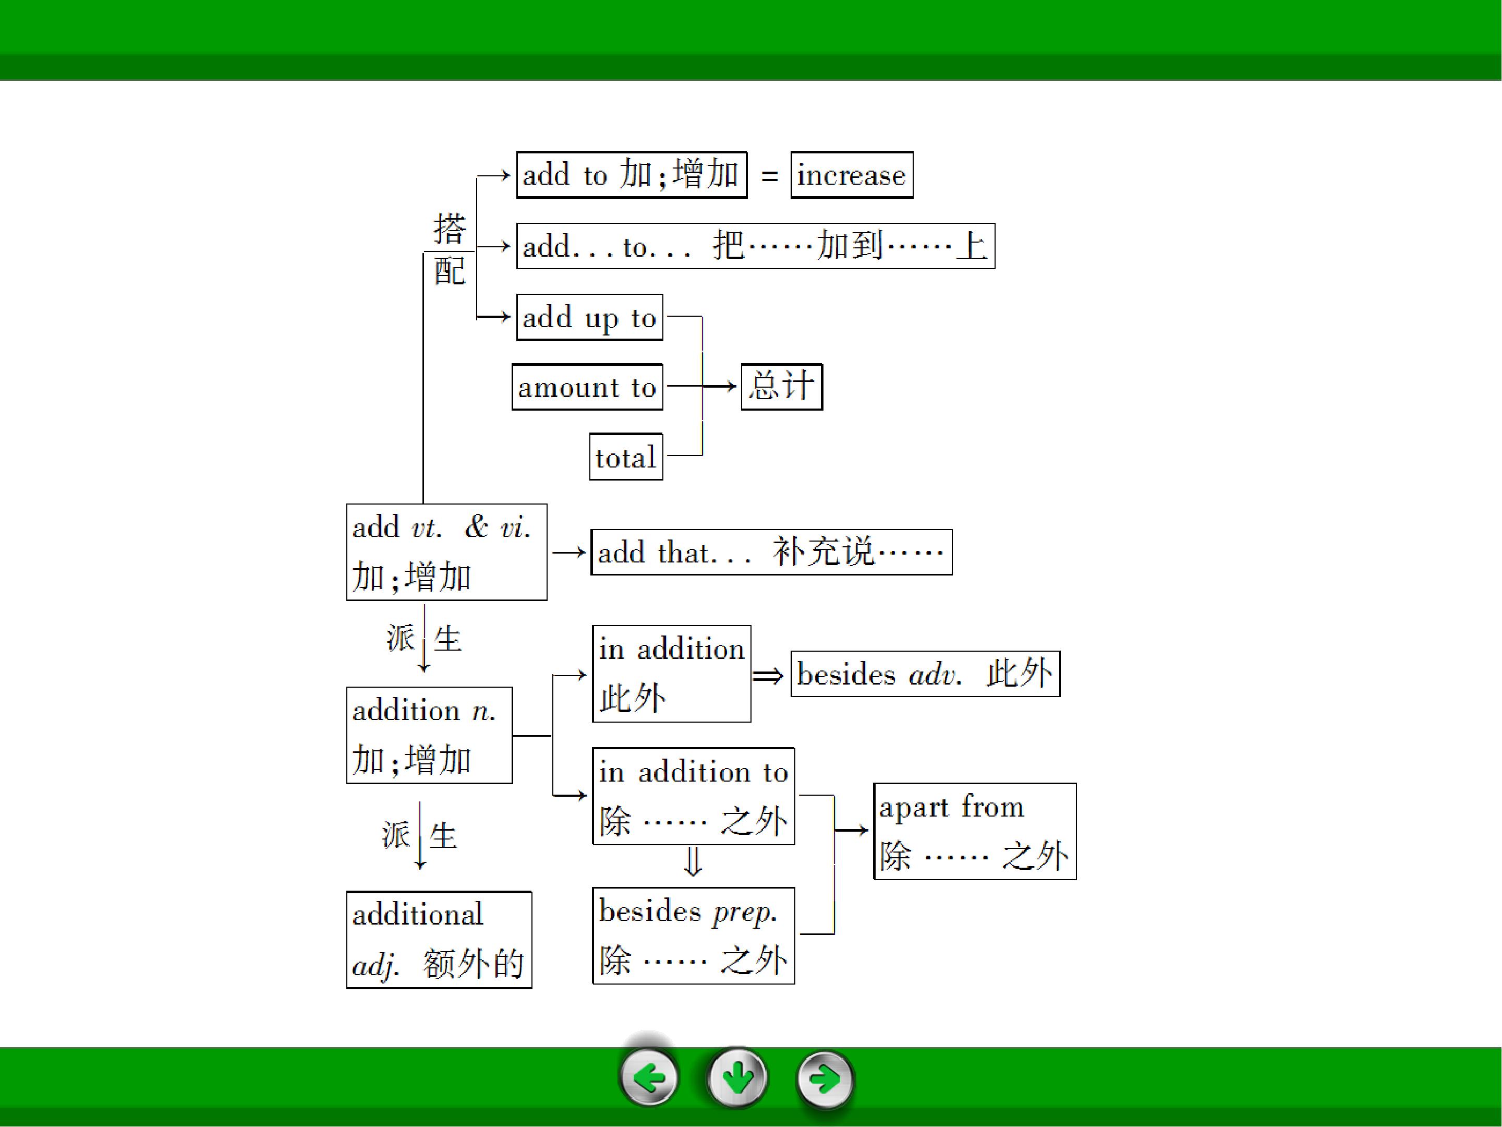
Task: Click the left arrow previous-slide button
Action: 649,1077
